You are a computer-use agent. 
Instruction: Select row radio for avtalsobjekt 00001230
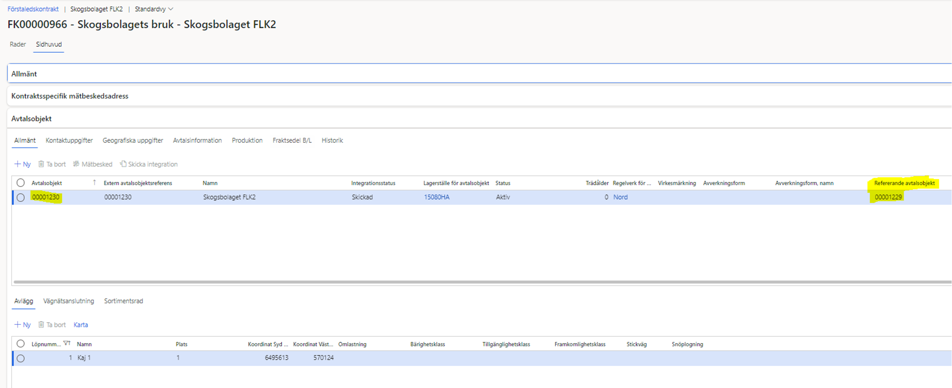[21, 197]
